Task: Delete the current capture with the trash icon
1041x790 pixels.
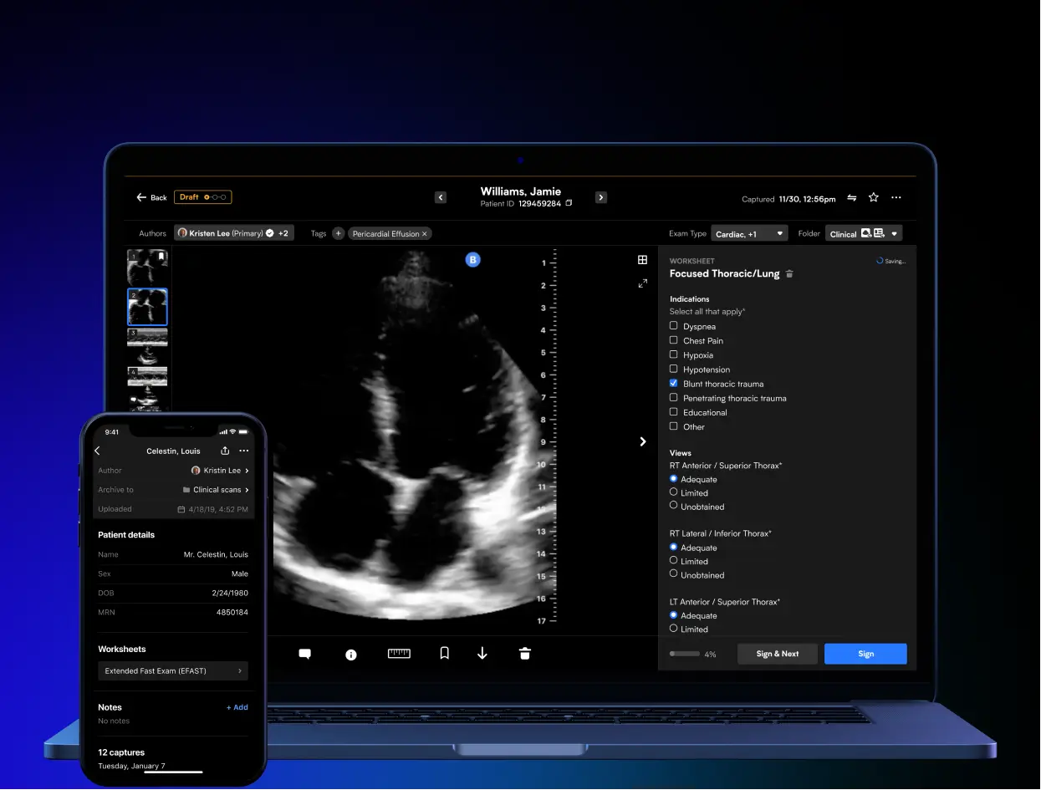Action: point(525,654)
